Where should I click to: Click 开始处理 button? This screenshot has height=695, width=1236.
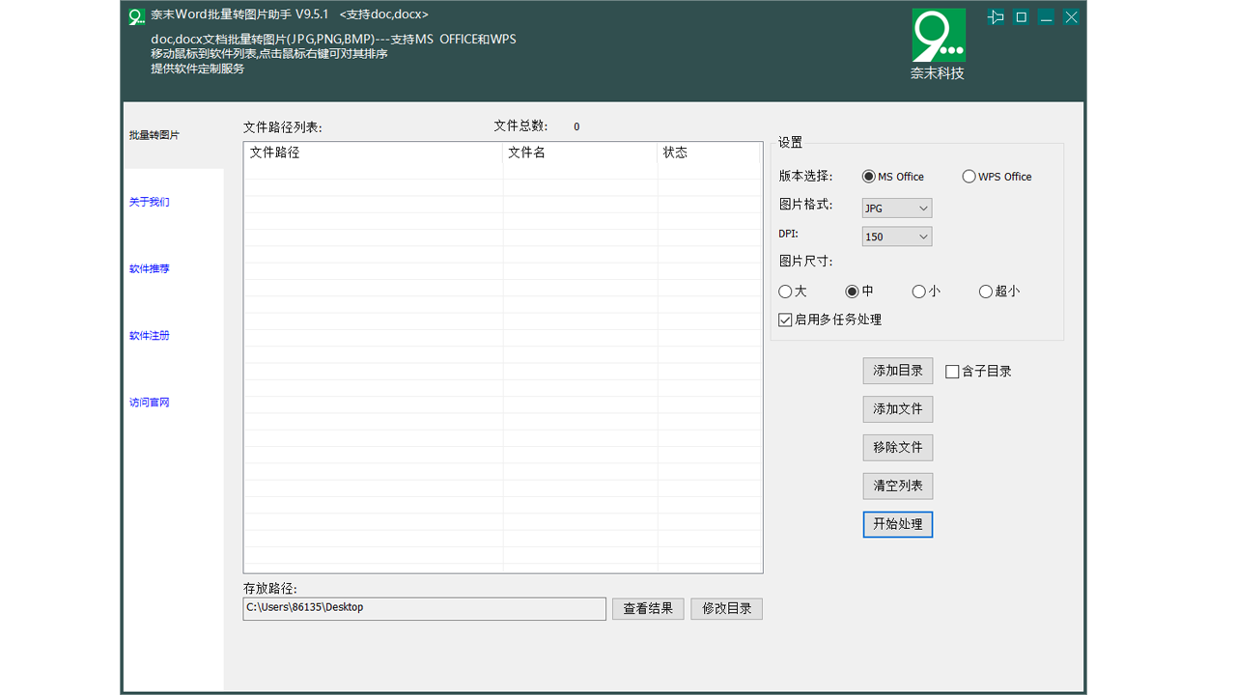point(898,524)
